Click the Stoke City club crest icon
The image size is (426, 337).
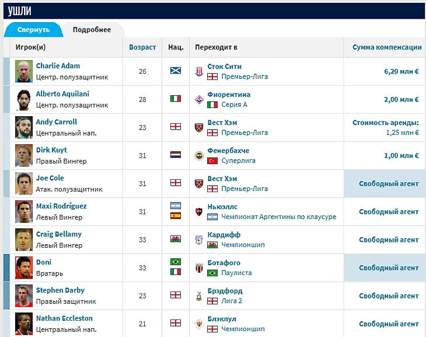point(199,71)
